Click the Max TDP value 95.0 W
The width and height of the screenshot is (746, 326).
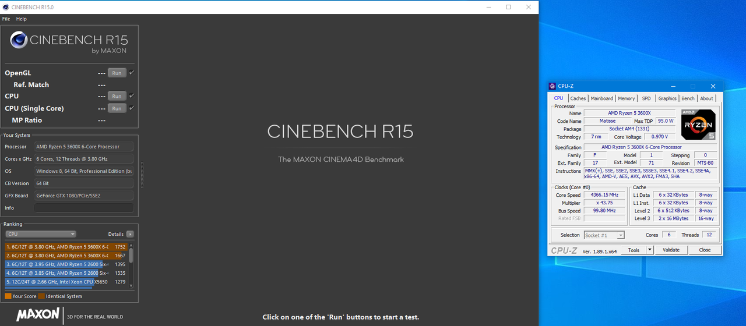tap(665, 121)
